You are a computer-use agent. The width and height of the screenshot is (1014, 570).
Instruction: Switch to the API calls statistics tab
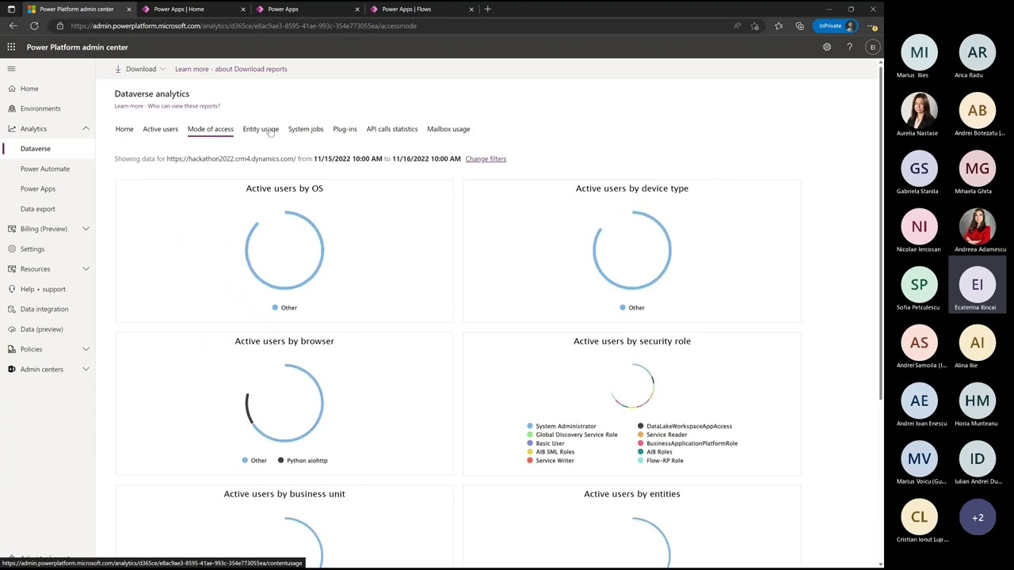392,129
